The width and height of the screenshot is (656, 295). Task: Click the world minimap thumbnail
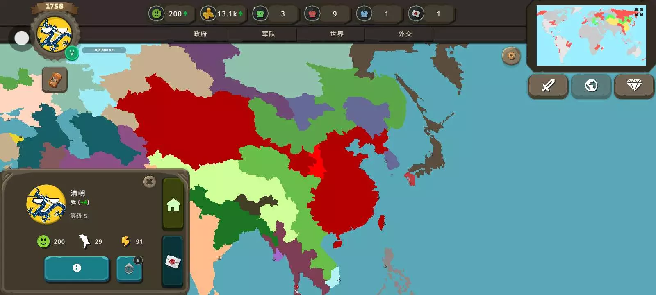click(591, 35)
